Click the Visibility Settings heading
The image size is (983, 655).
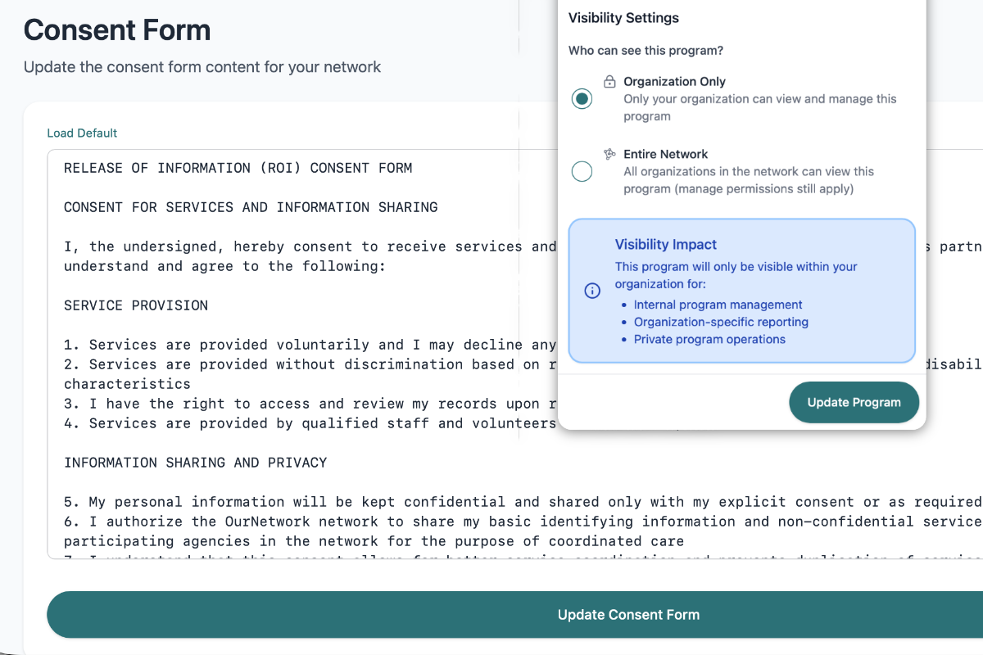pos(623,18)
